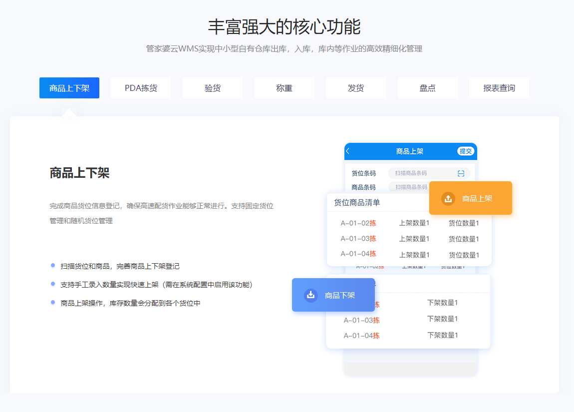Screen dimensions: 574x412
Task: Click the 管家婆云WMS subtitle text
Action: 284,49
